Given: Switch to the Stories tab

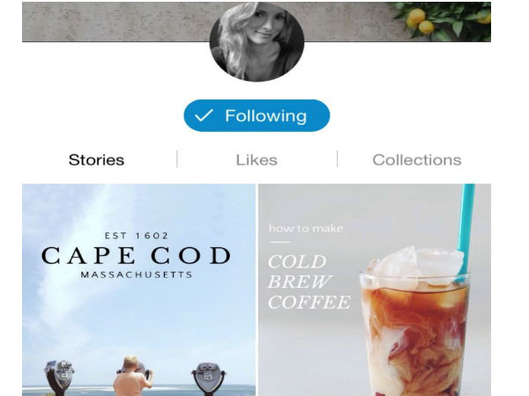Looking at the screenshot, I should tap(96, 160).
